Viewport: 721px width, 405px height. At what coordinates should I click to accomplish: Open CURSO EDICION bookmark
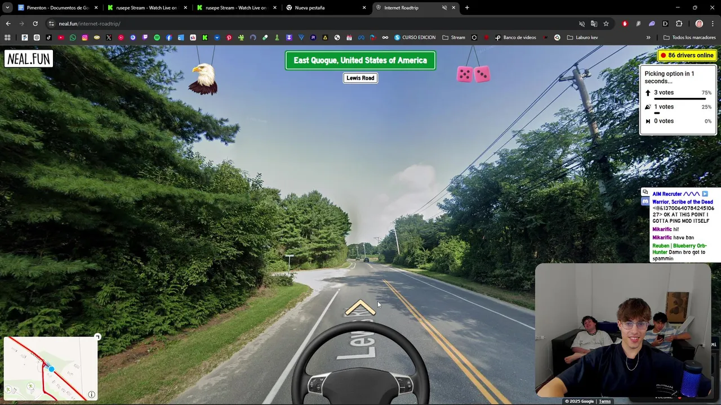pyautogui.click(x=415, y=38)
